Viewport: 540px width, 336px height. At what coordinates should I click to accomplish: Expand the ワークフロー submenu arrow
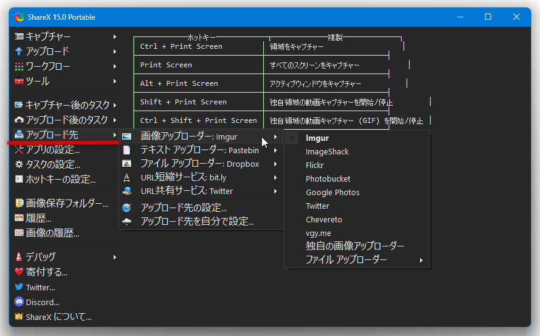click(x=115, y=66)
